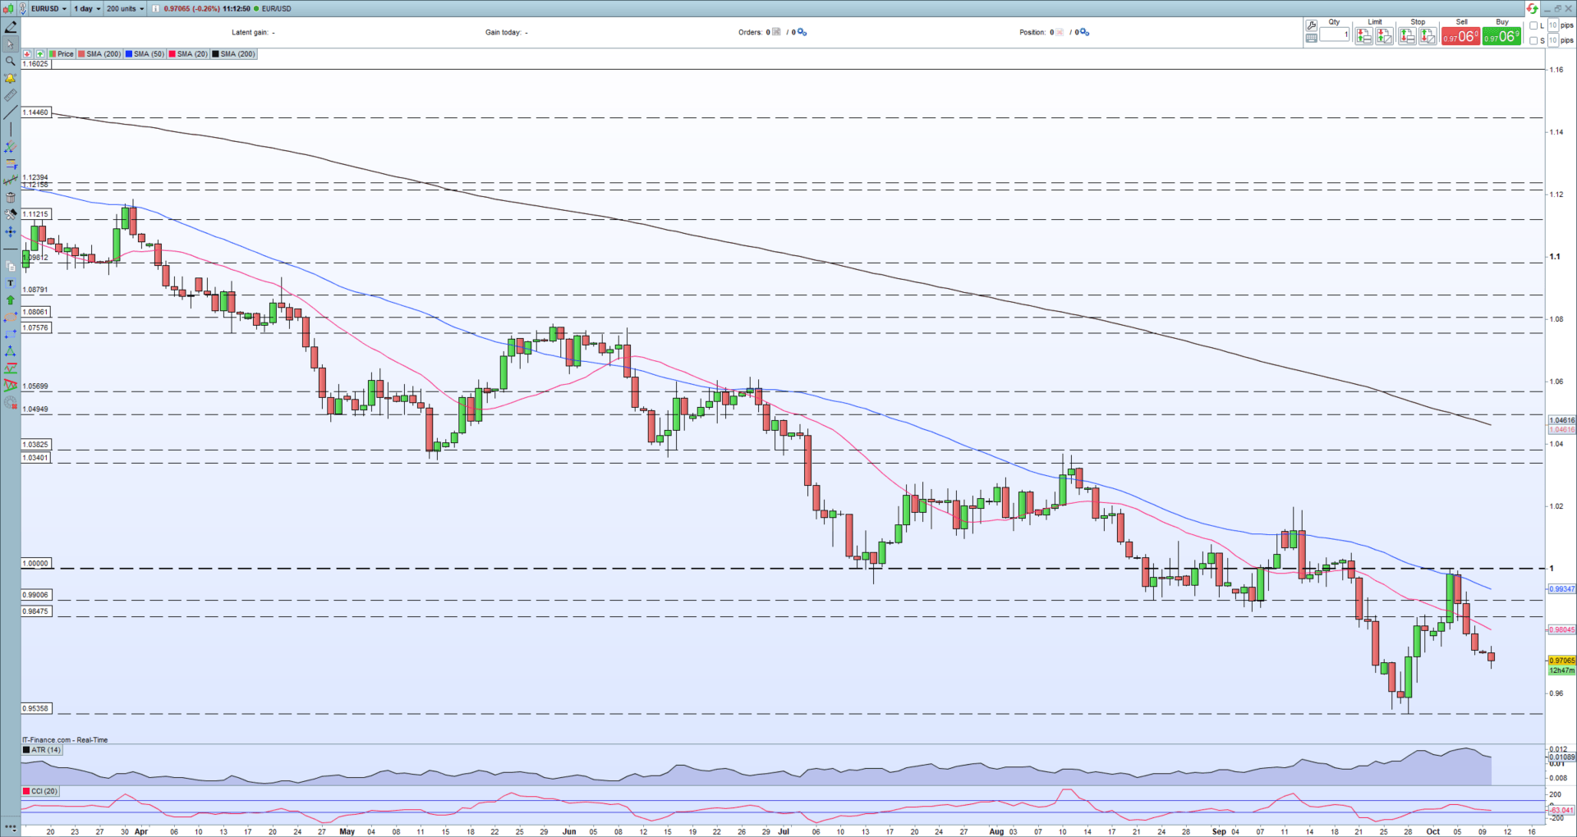This screenshot has width=1577, height=837.
Task: Activate the magnifier zoom tool
Action: click(x=10, y=62)
